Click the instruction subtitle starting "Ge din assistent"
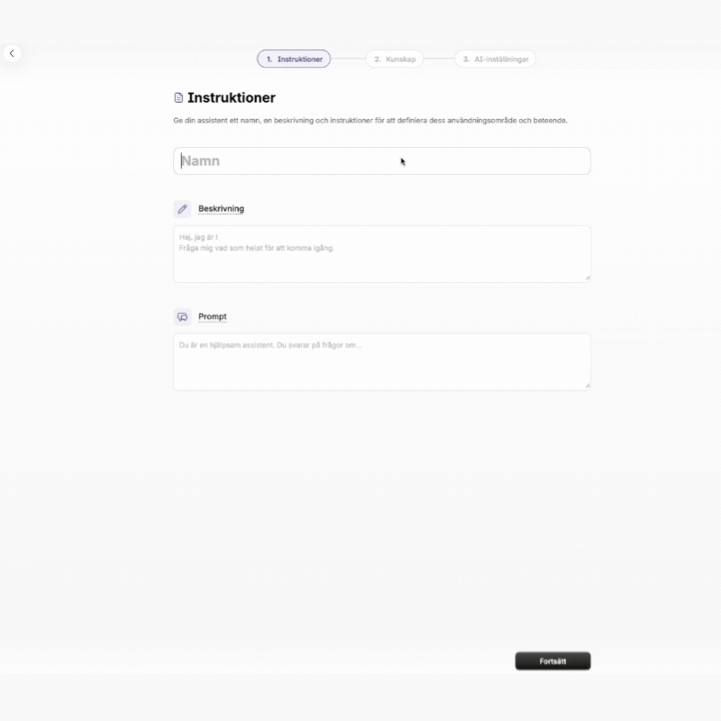Viewport: 721px width, 721px height. [370, 121]
